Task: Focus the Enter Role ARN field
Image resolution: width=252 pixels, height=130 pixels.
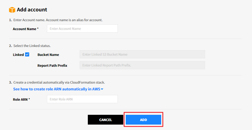Action: click(x=82, y=99)
